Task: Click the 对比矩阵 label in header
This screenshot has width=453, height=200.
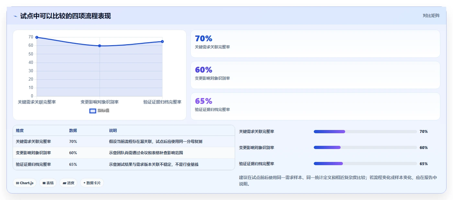Action: pyautogui.click(x=431, y=15)
